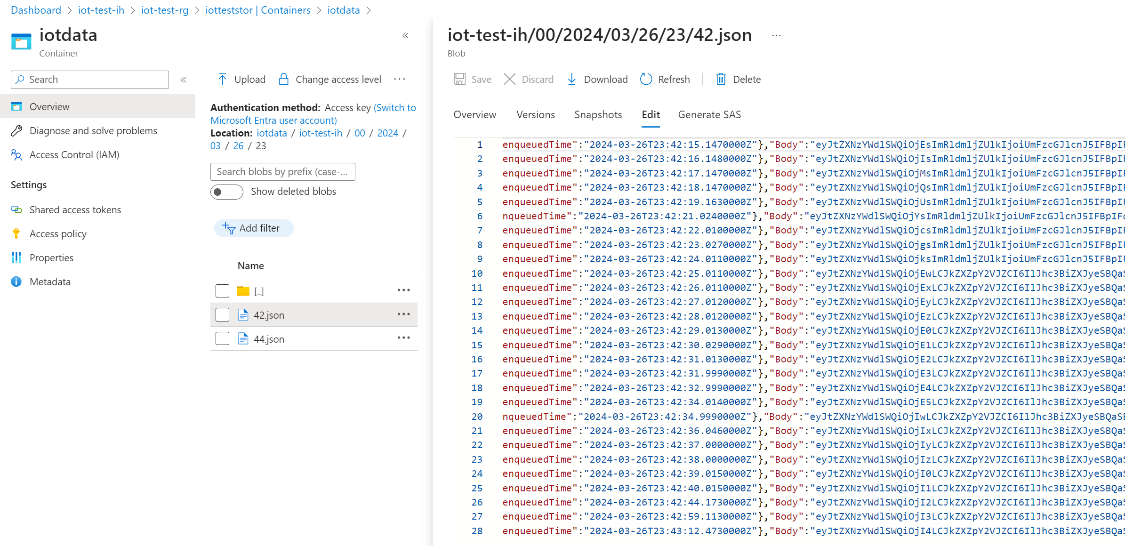This screenshot has width=1125, height=546.
Task: Click the Delete icon button
Action: click(x=721, y=79)
